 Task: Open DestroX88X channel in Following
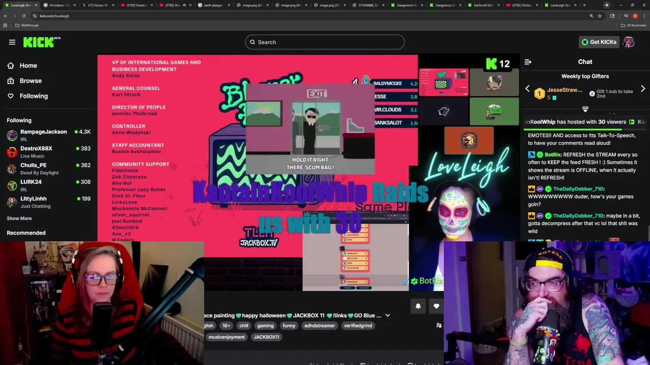(x=49, y=152)
